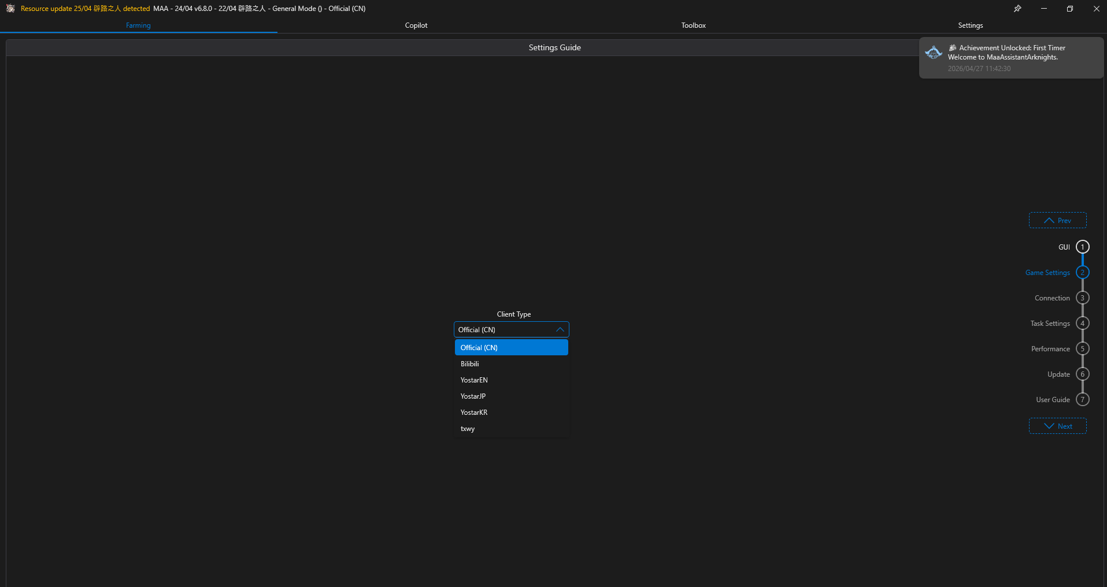Collapse the Client Type dropdown arrow
Viewport: 1107px width, 587px height.
(x=560, y=329)
